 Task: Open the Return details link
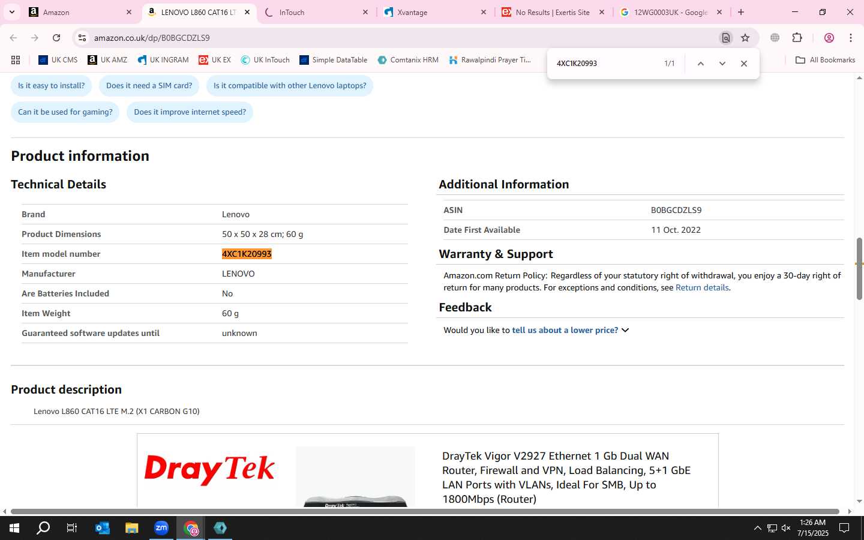pyautogui.click(x=702, y=288)
